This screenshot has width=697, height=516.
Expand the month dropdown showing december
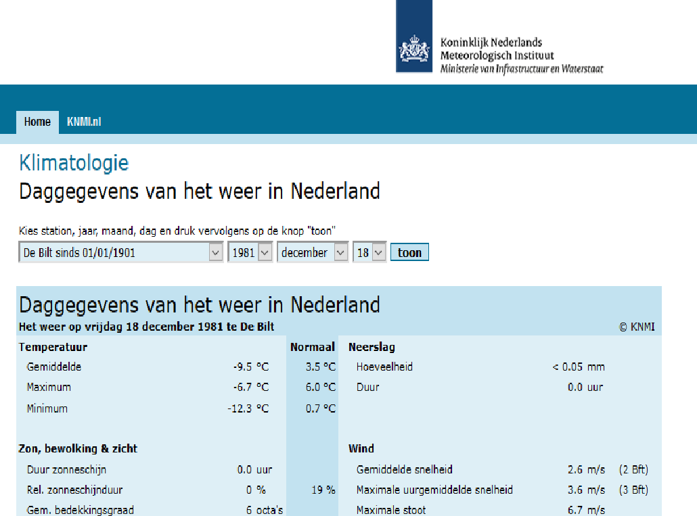click(x=313, y=252)
